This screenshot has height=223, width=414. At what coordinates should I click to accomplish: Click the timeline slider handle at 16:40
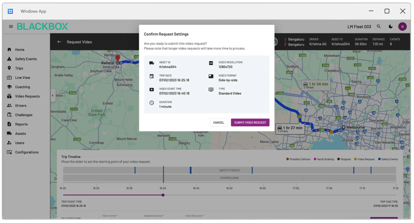tap(163, 195)
